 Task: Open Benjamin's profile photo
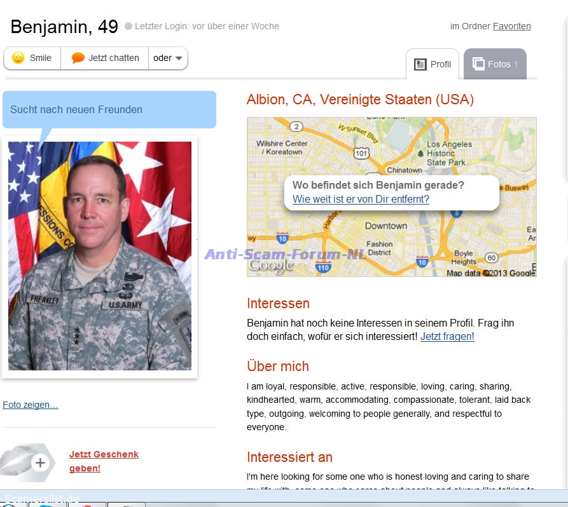click(100, 256)
